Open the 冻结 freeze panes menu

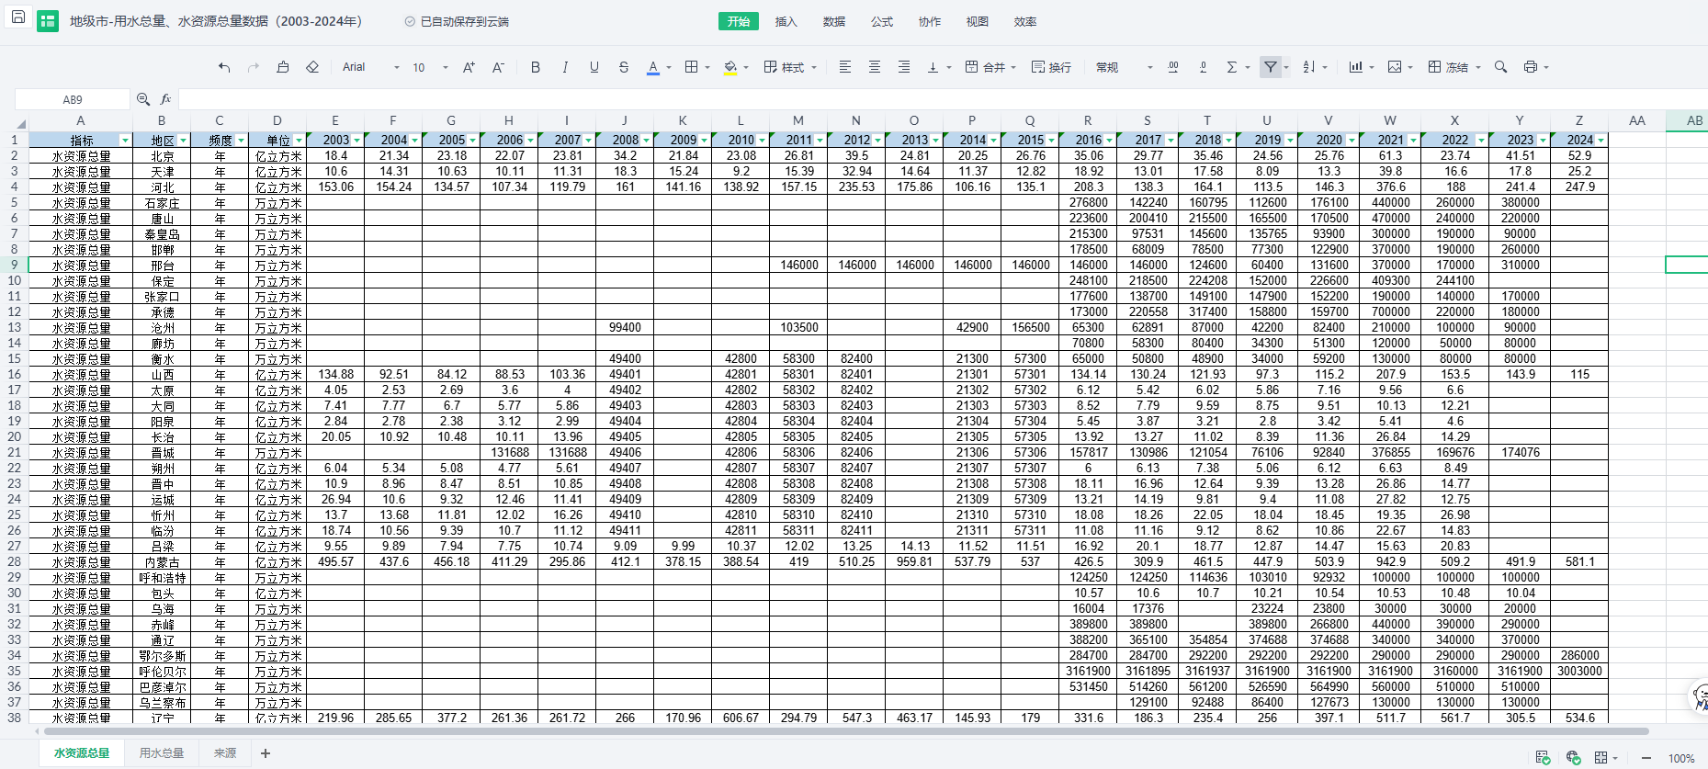coord(1454,67)
